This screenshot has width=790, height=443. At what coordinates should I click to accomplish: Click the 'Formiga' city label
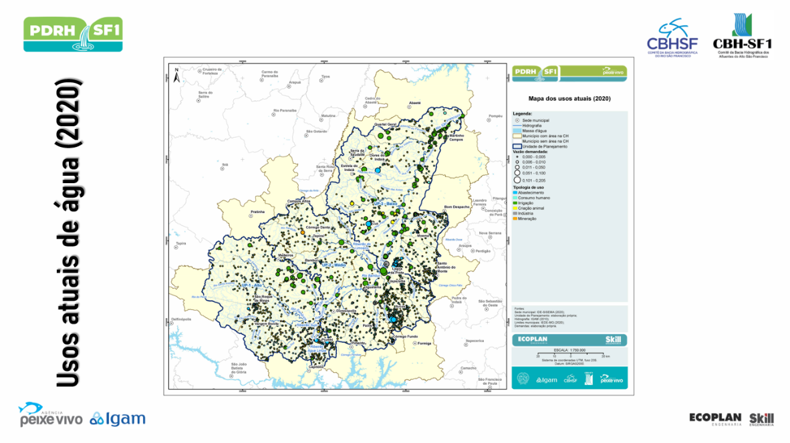tap(424, 343)
